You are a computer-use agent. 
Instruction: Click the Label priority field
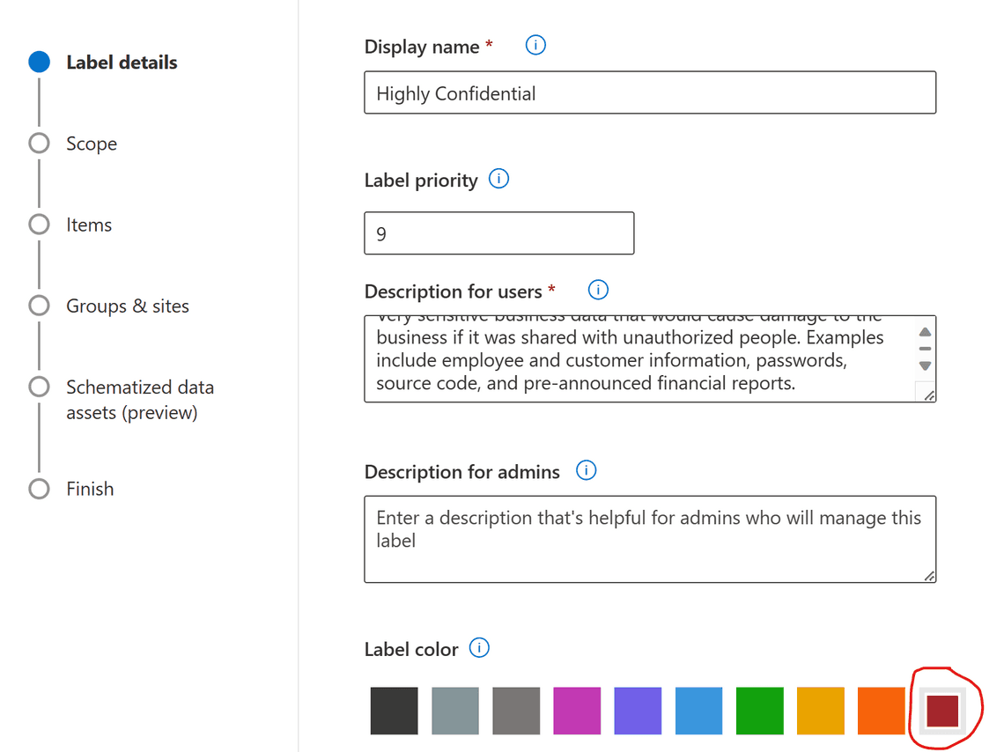498,233
